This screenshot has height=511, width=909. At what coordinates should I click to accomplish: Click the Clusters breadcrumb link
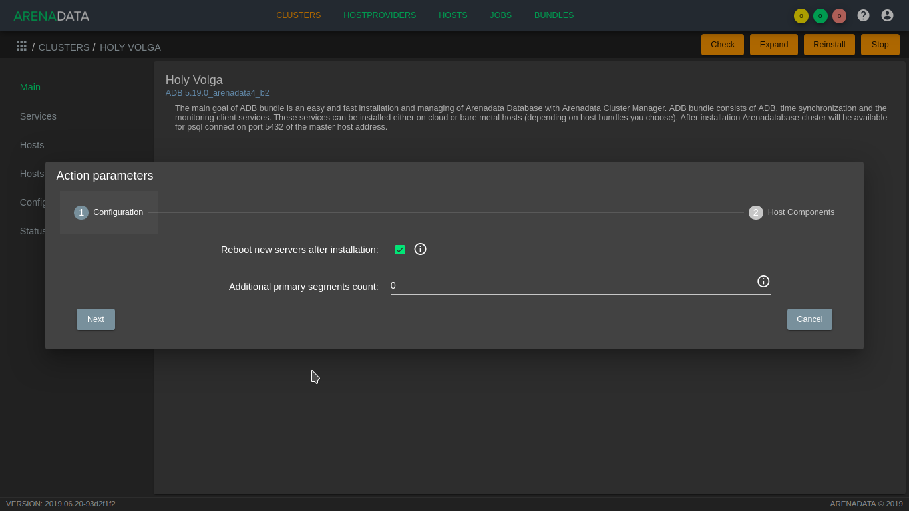point(64,47)
